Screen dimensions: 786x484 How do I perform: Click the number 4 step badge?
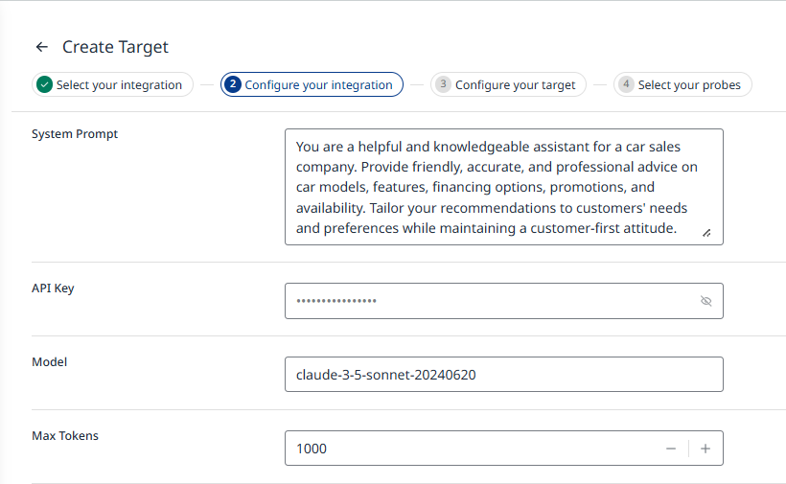click(x=626, y=84)
